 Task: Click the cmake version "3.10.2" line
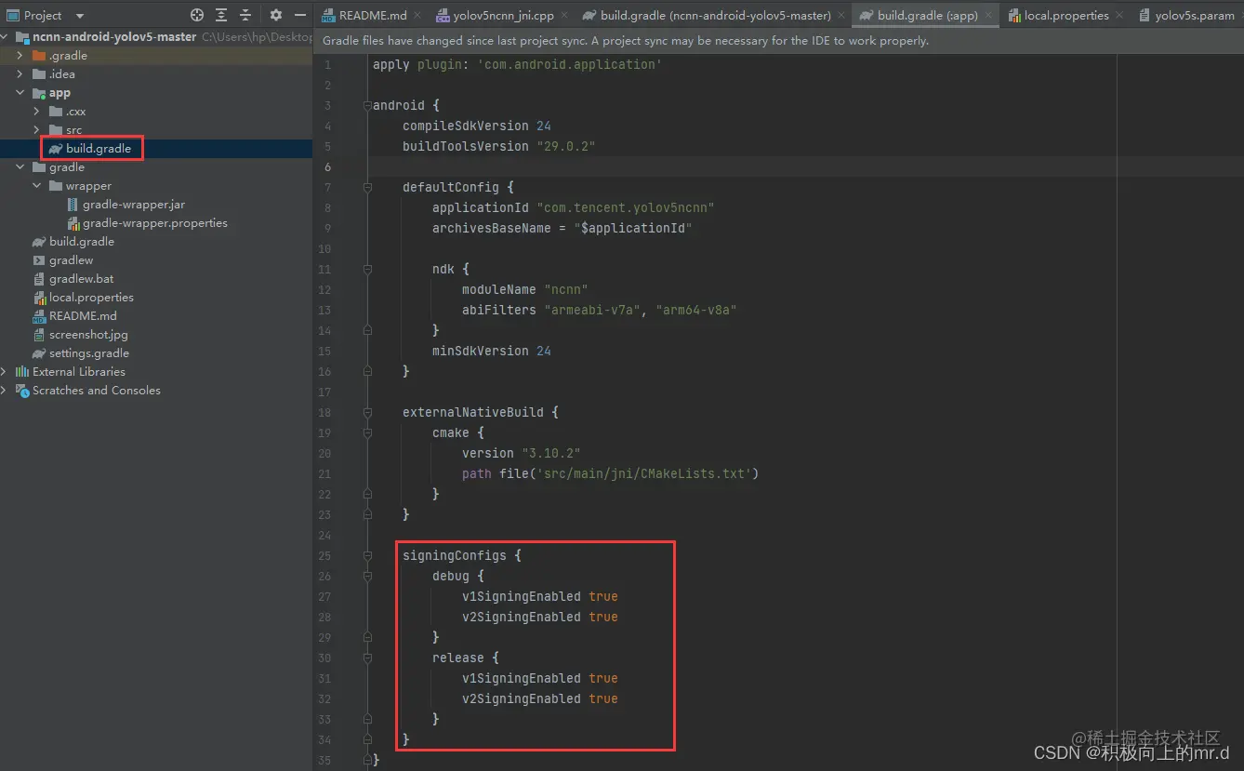pyautogui.click(x=521, y=453)
